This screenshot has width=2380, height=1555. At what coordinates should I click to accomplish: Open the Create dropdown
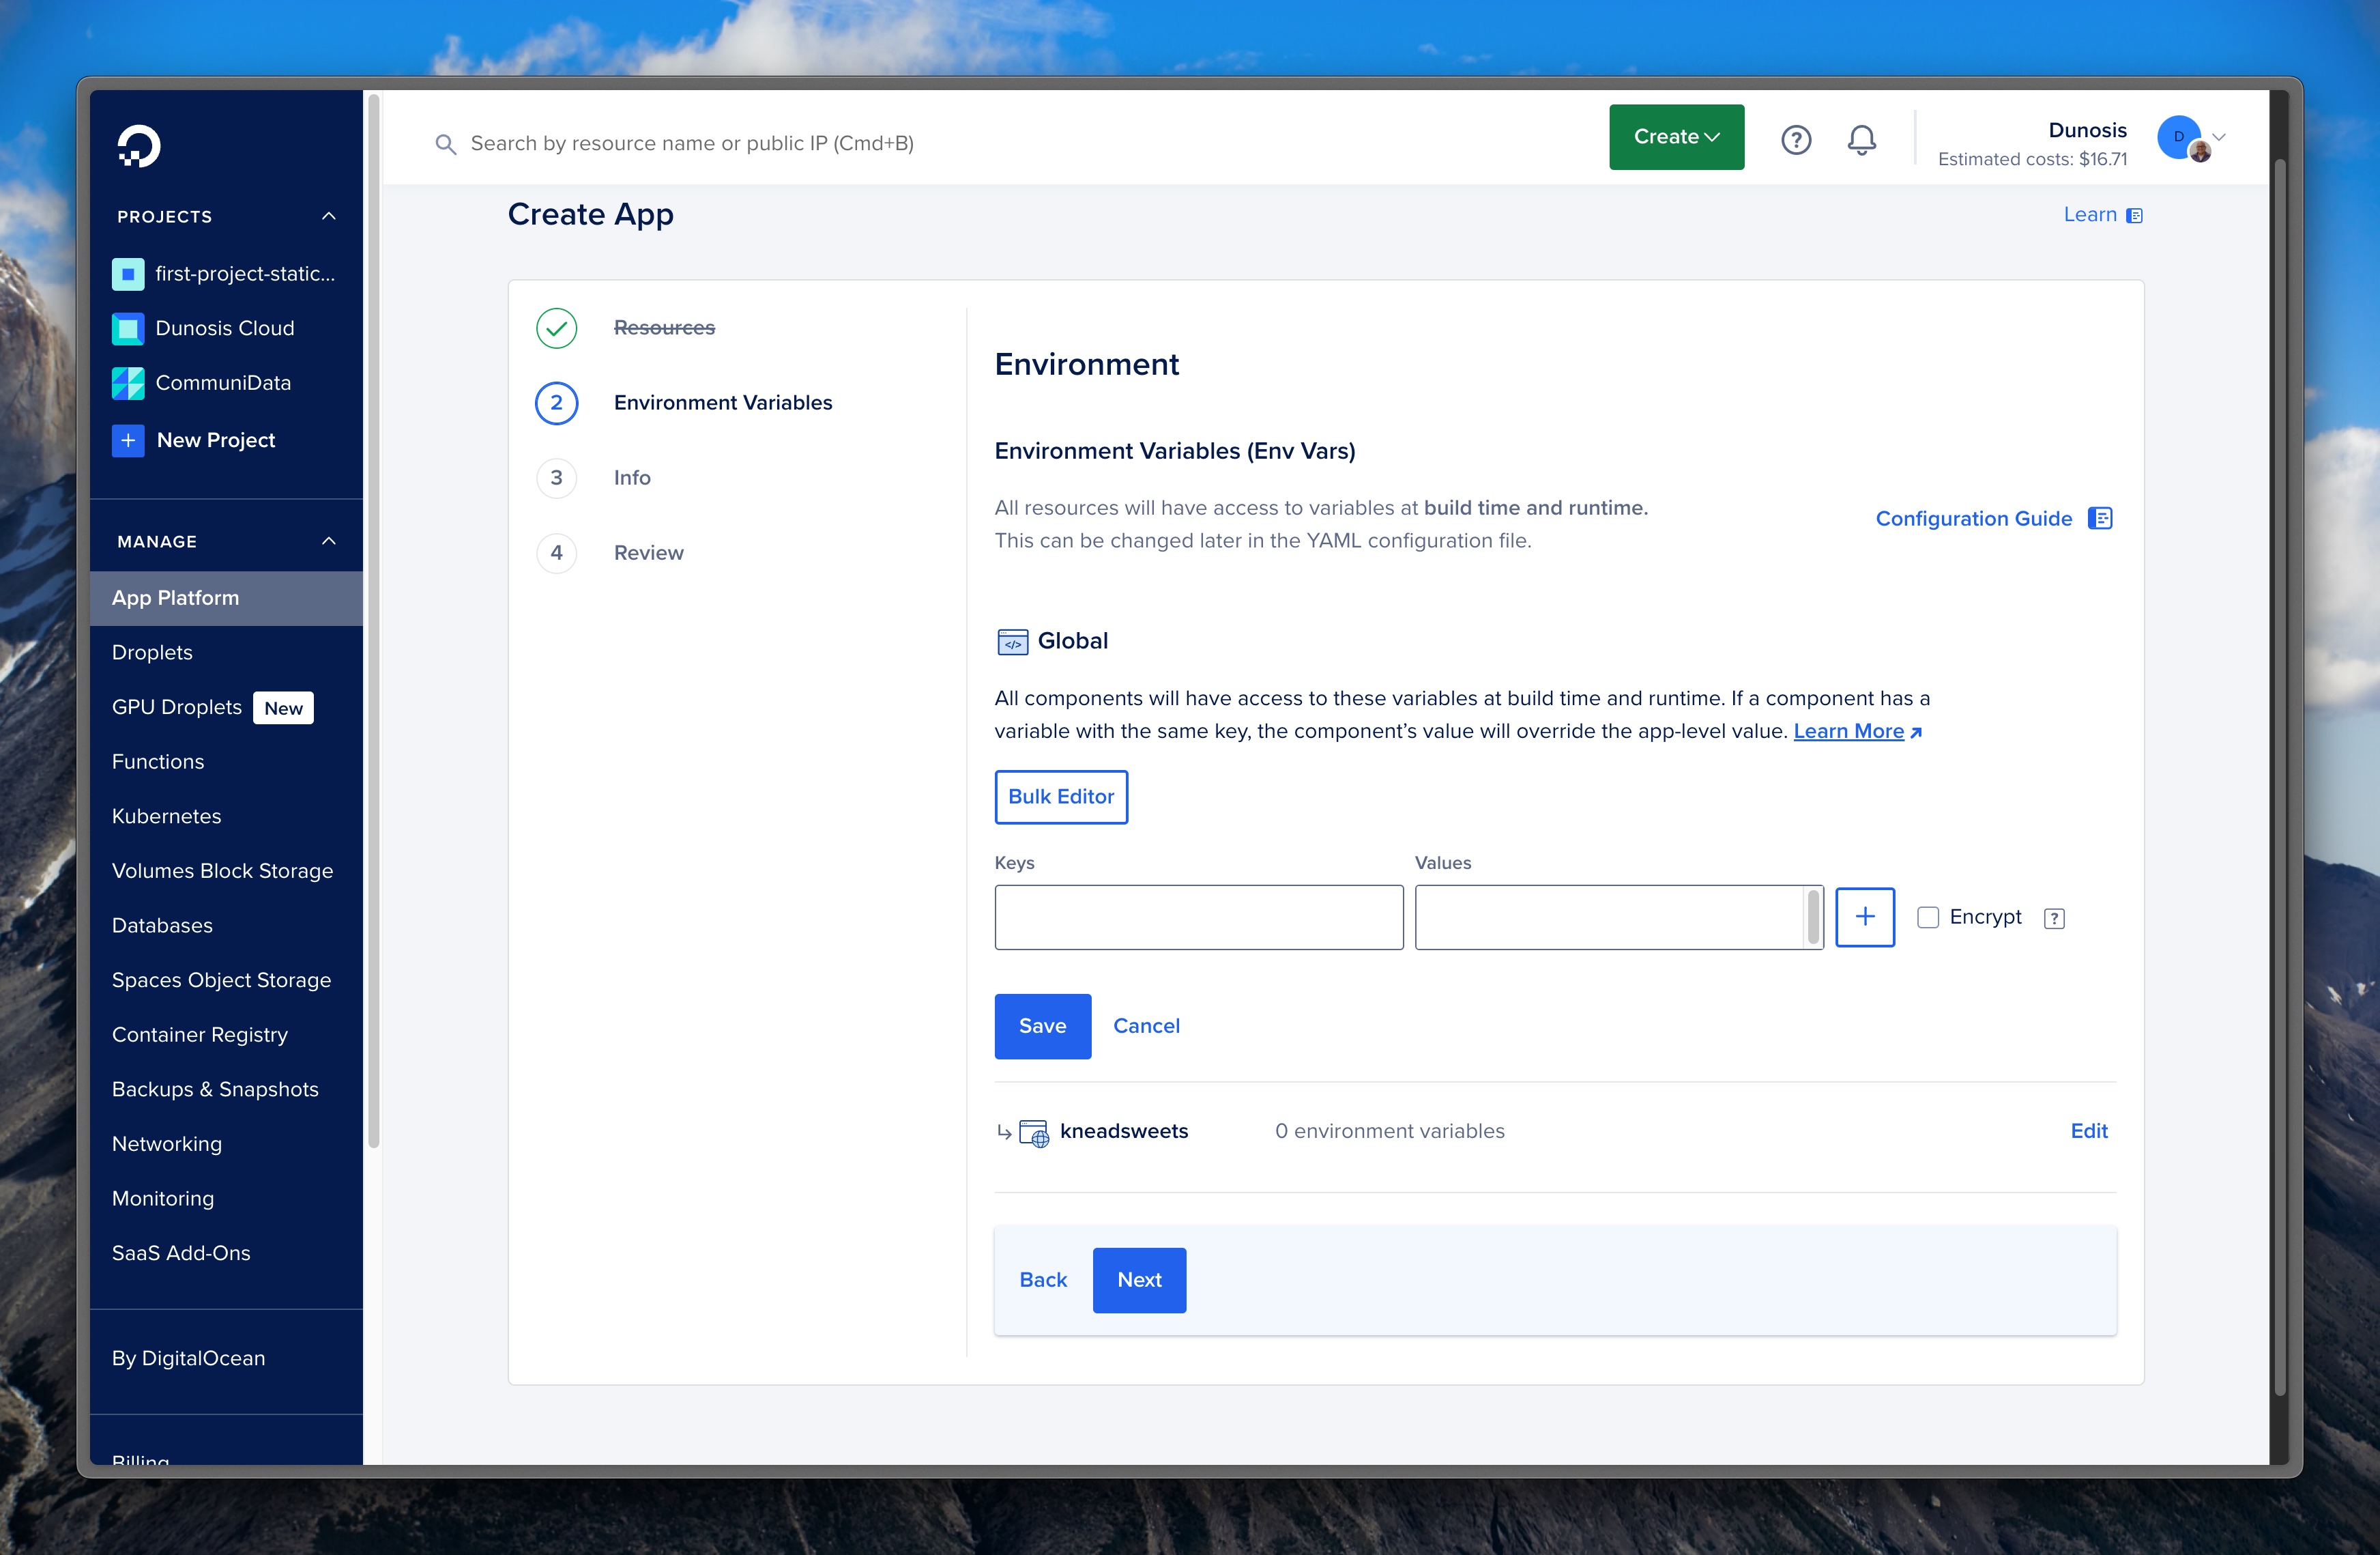pyautogui.click(x=1675, y=137)
